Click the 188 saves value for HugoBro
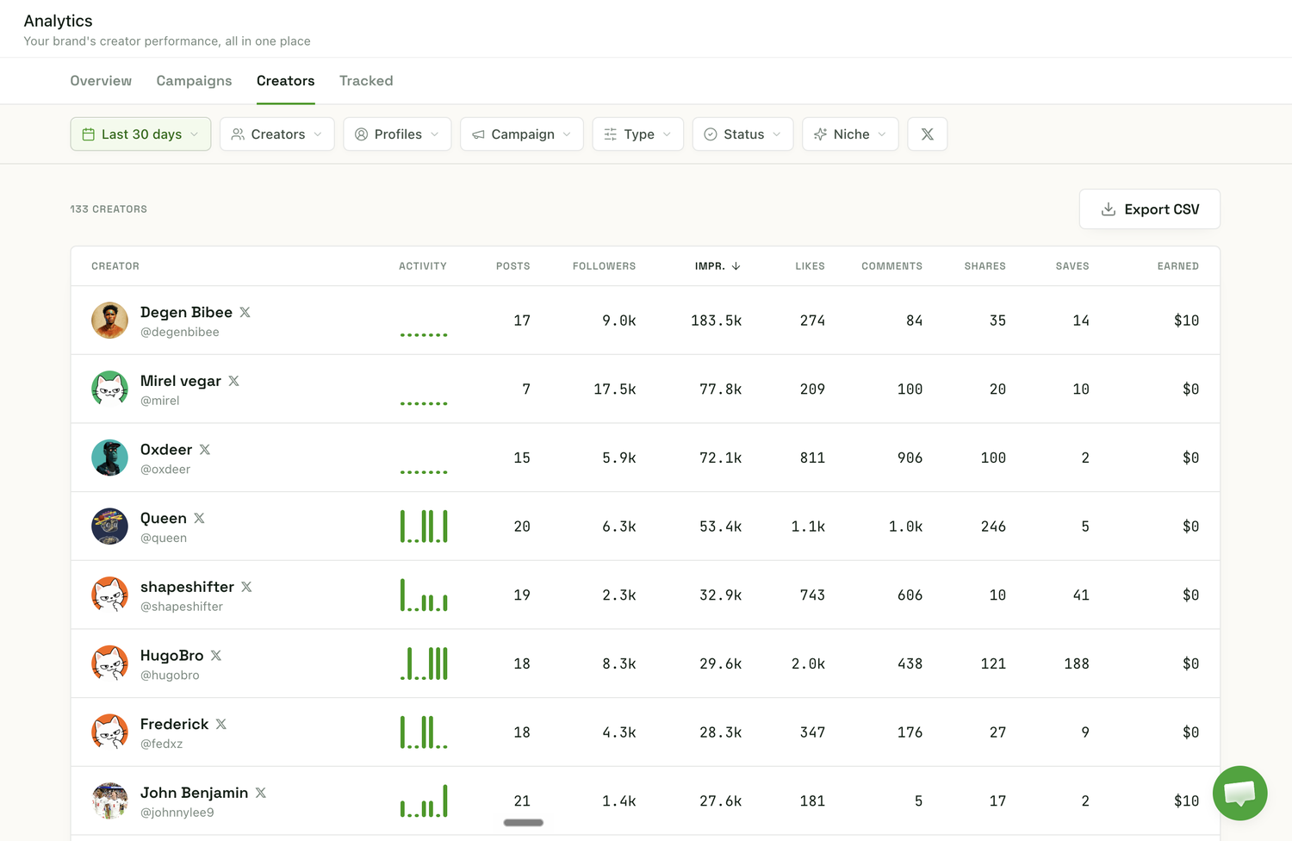The width and height of the screenshot is (1292, 841). click(1076, 663)
